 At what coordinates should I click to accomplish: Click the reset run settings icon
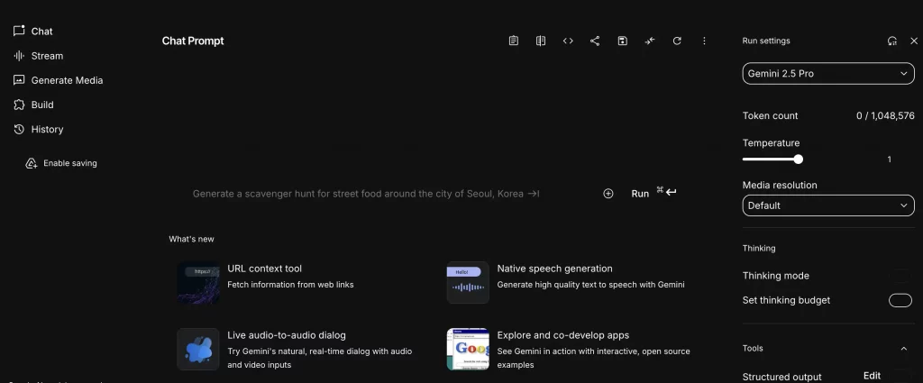pos(891,41)
